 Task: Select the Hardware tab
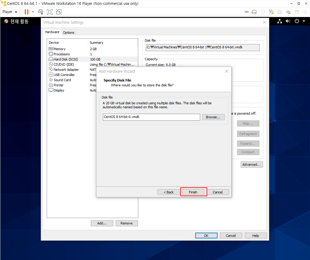(52, 32)
